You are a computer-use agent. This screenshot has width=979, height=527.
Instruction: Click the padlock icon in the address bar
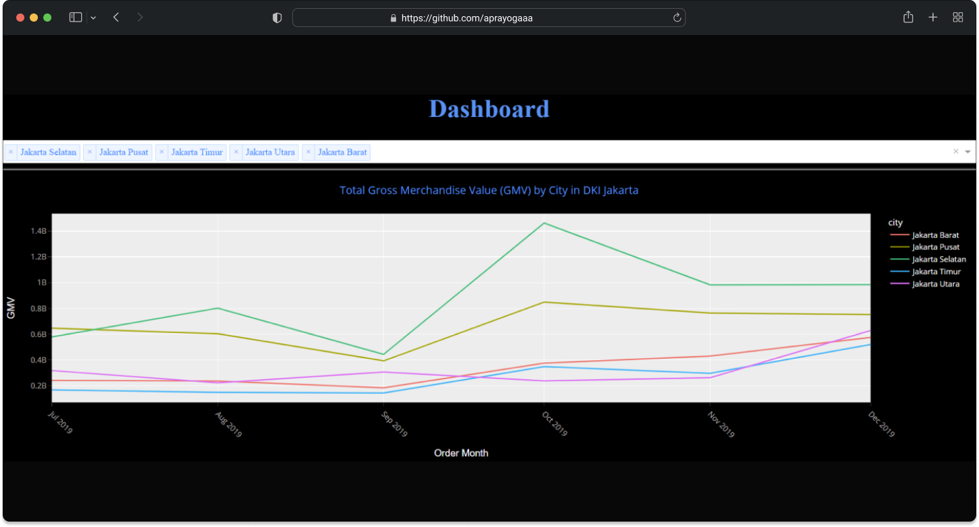pos(393,18)
